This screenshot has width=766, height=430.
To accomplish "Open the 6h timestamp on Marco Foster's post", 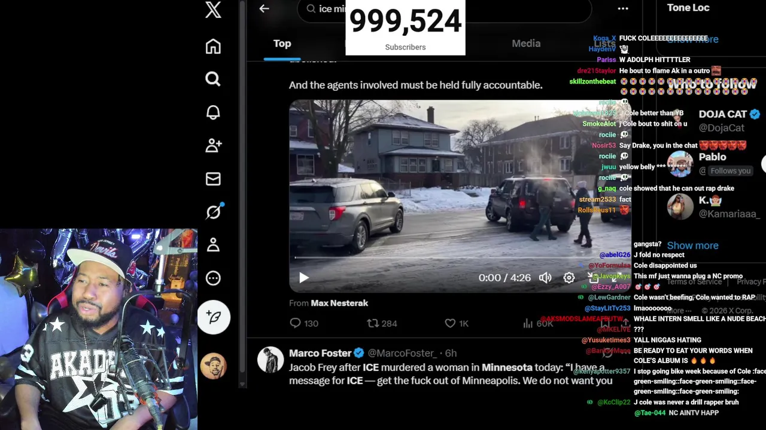I will click(x=451, y=353).
